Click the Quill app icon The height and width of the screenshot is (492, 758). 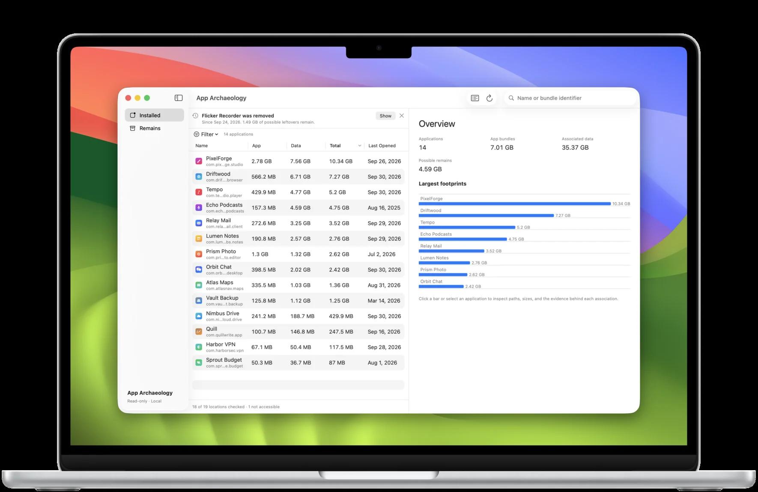(x=199, y=332)
